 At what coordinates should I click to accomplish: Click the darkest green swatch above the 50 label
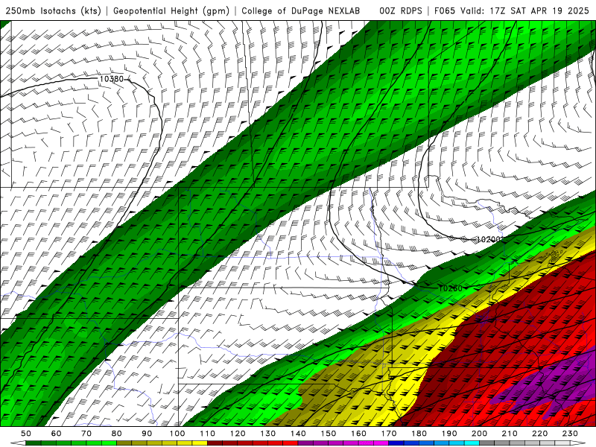pyautogui.click(x=34, y=443)
